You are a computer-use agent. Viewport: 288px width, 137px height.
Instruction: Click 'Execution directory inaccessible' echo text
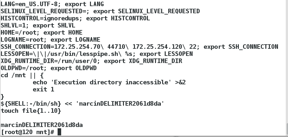point(111,82)
